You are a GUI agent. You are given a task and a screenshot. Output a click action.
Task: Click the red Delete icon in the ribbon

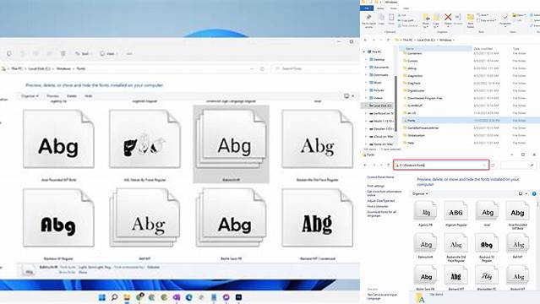tap(448, 17)
